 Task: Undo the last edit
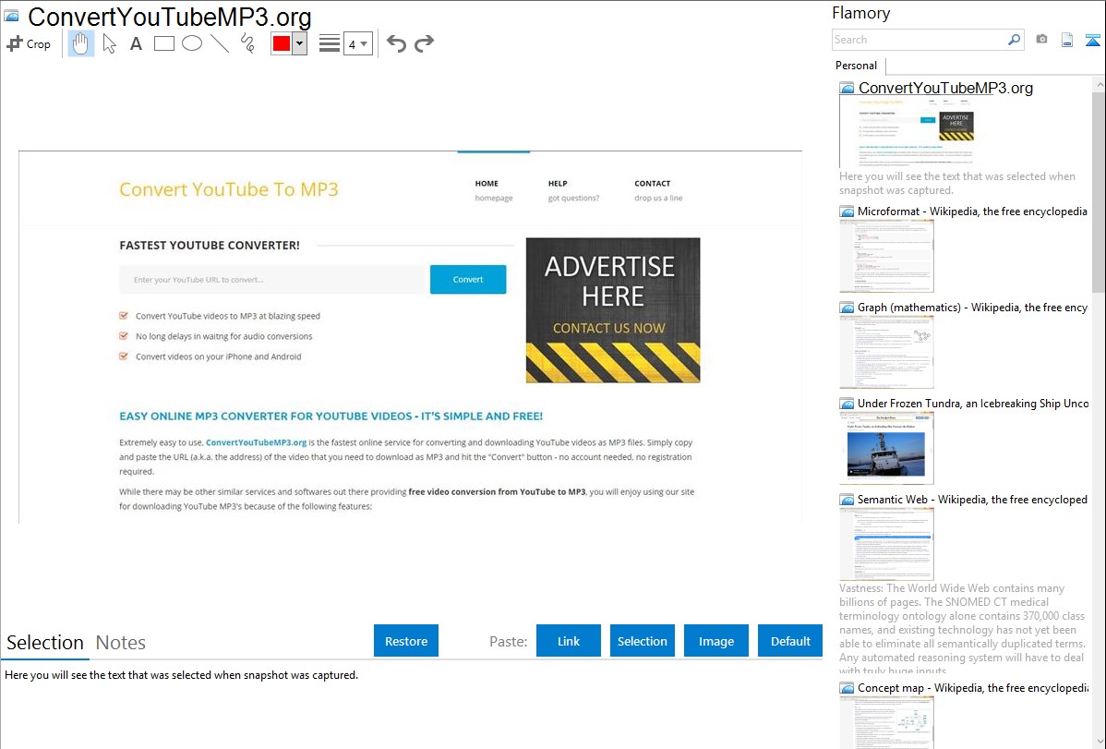tap(396, 43)
